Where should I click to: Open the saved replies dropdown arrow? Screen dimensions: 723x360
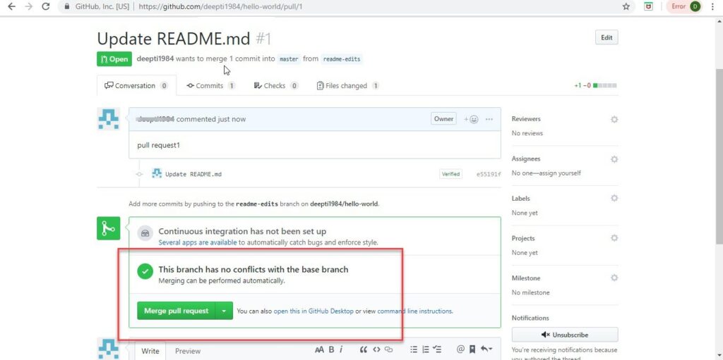coord(486,349)
